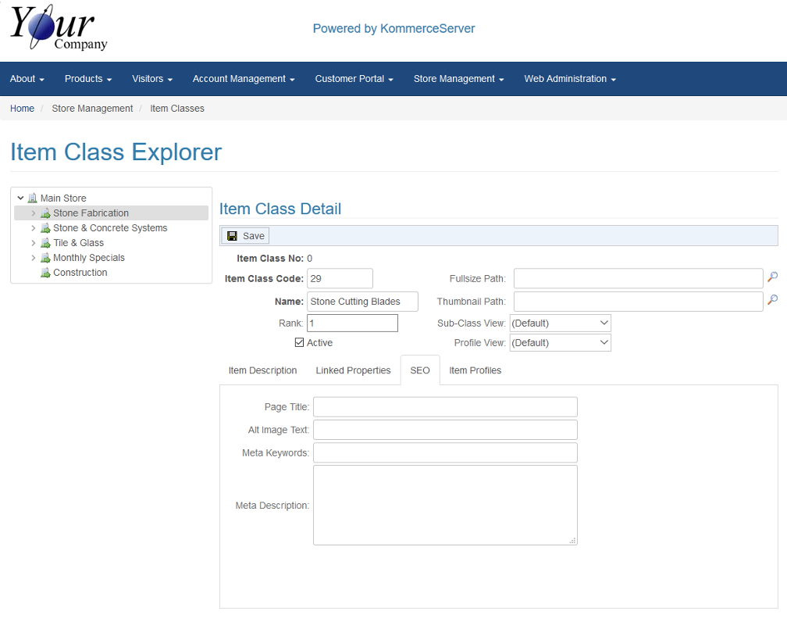Image resolution: width=787 pixels, height=629 pixels.
Task: Collapse the Main Store tree node
Action: coord(20,198)
